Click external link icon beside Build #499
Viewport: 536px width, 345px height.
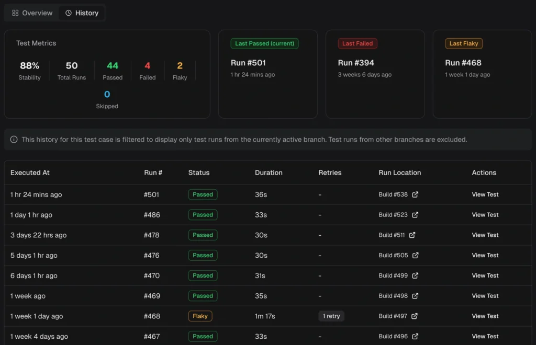pos(415,275)
